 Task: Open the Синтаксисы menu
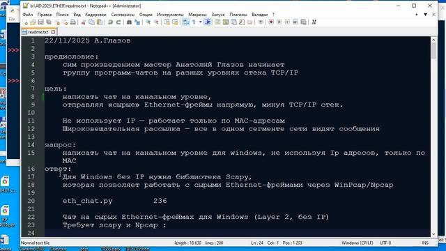point(123,15)
